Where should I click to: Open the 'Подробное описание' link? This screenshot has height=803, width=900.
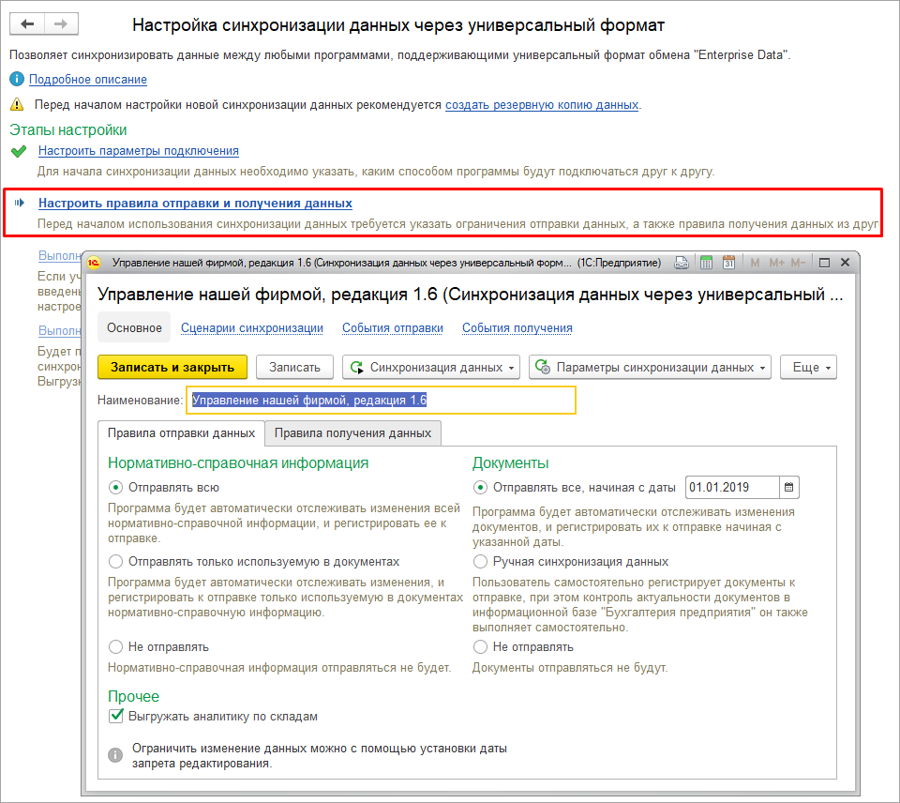87,80
